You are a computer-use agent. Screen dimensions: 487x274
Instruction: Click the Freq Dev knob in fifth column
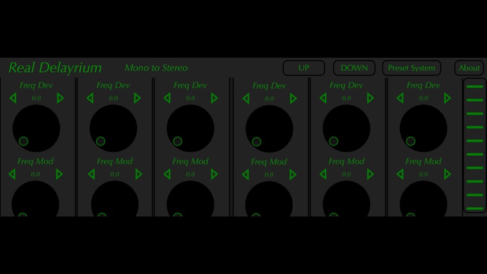[346, 129]
